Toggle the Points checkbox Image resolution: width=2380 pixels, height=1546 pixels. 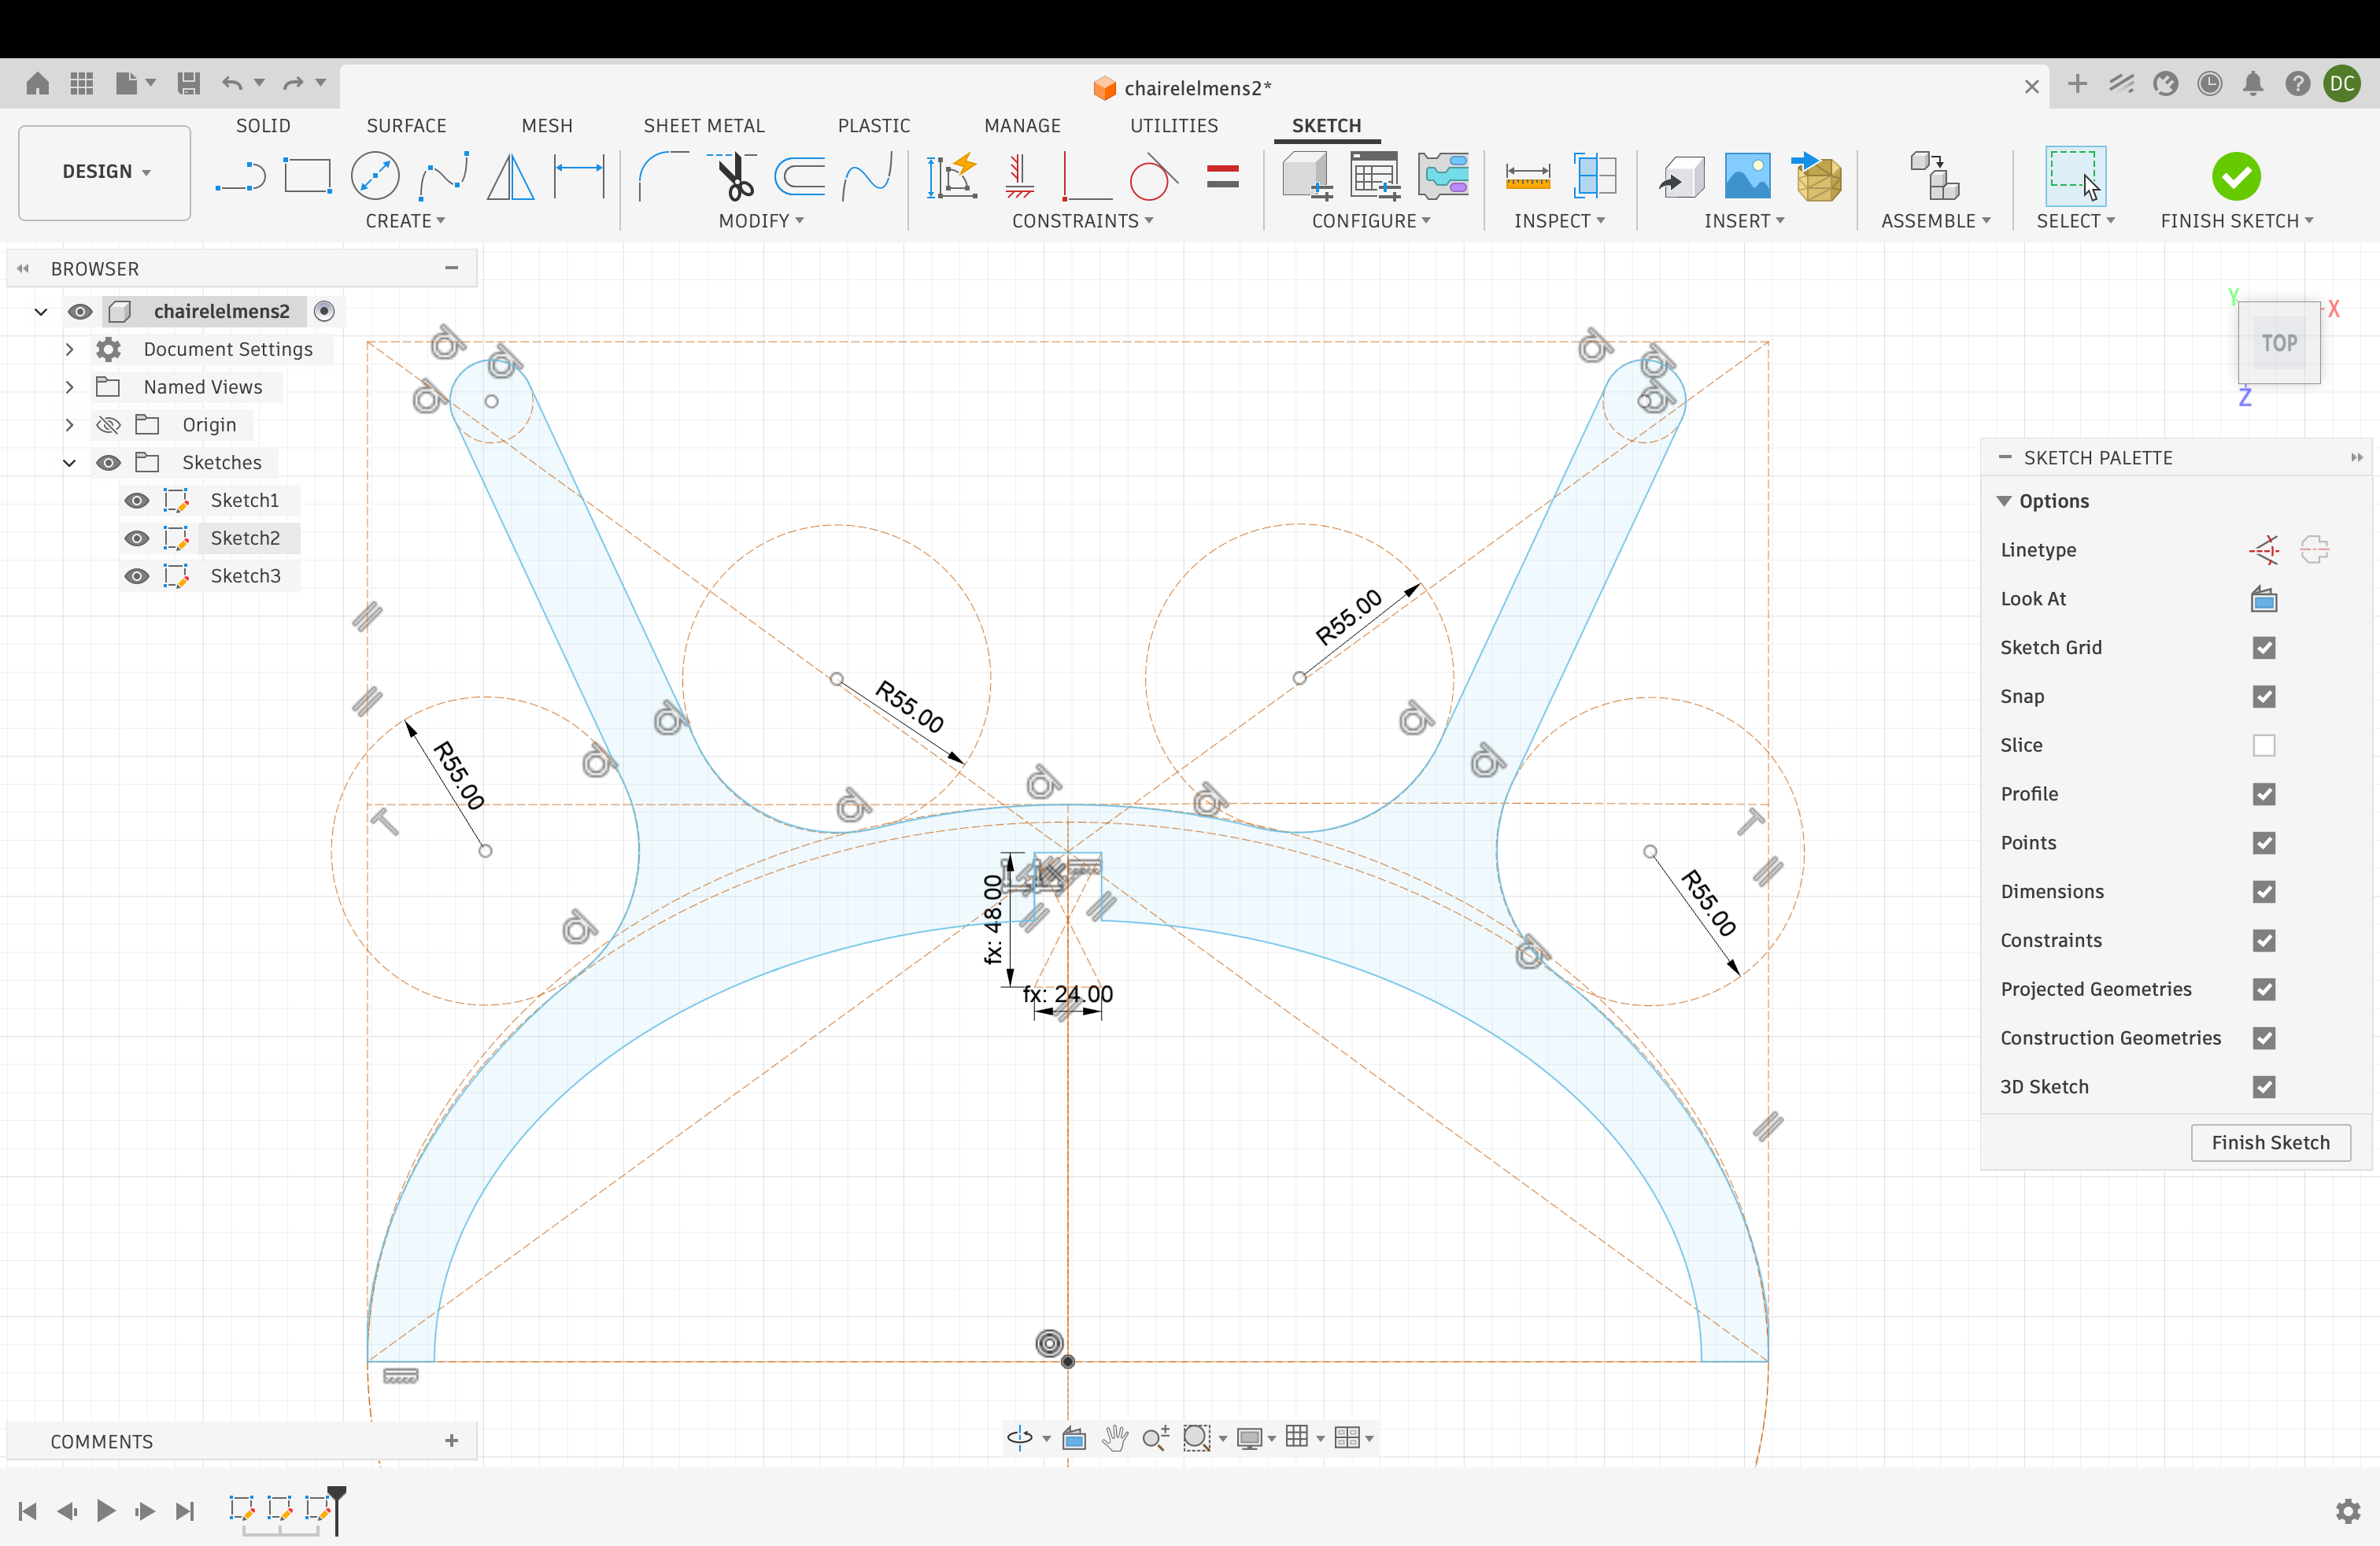2264,843
